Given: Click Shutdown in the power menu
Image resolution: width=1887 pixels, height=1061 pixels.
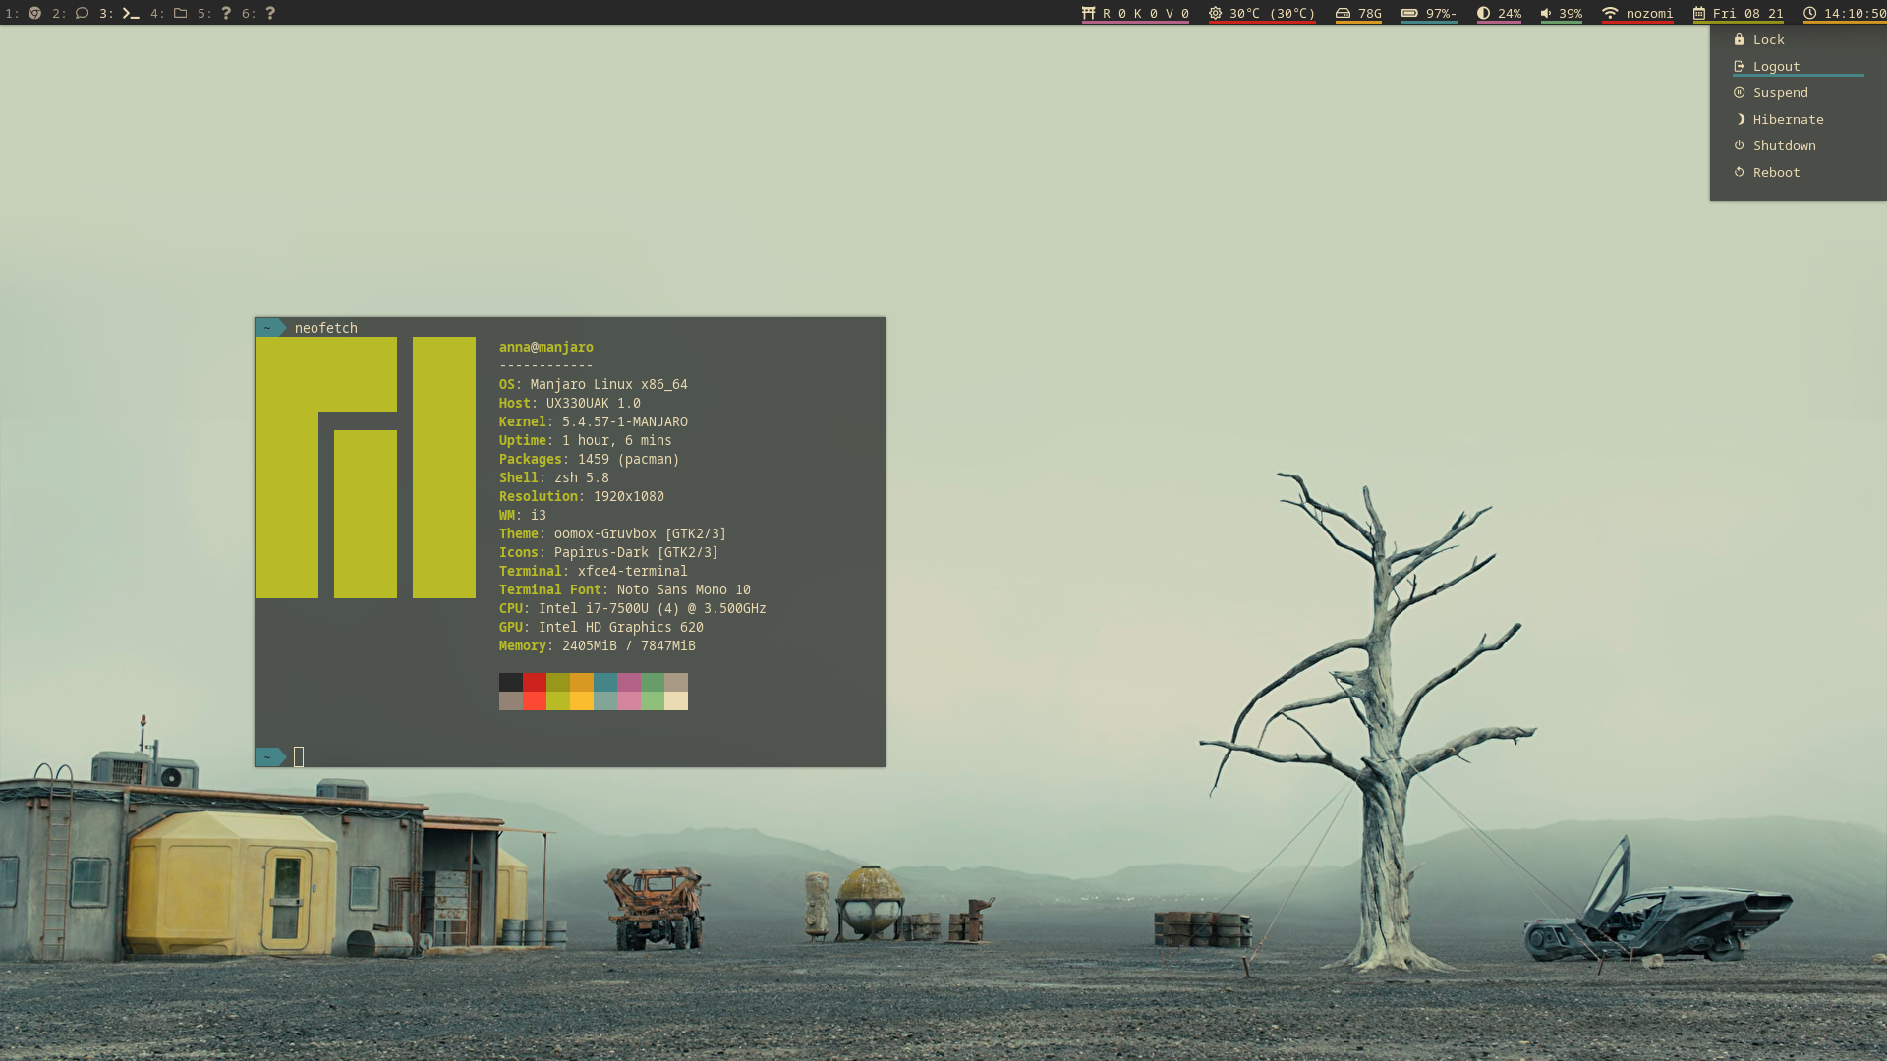Looking at the screenshot, I should (1784, 146).
